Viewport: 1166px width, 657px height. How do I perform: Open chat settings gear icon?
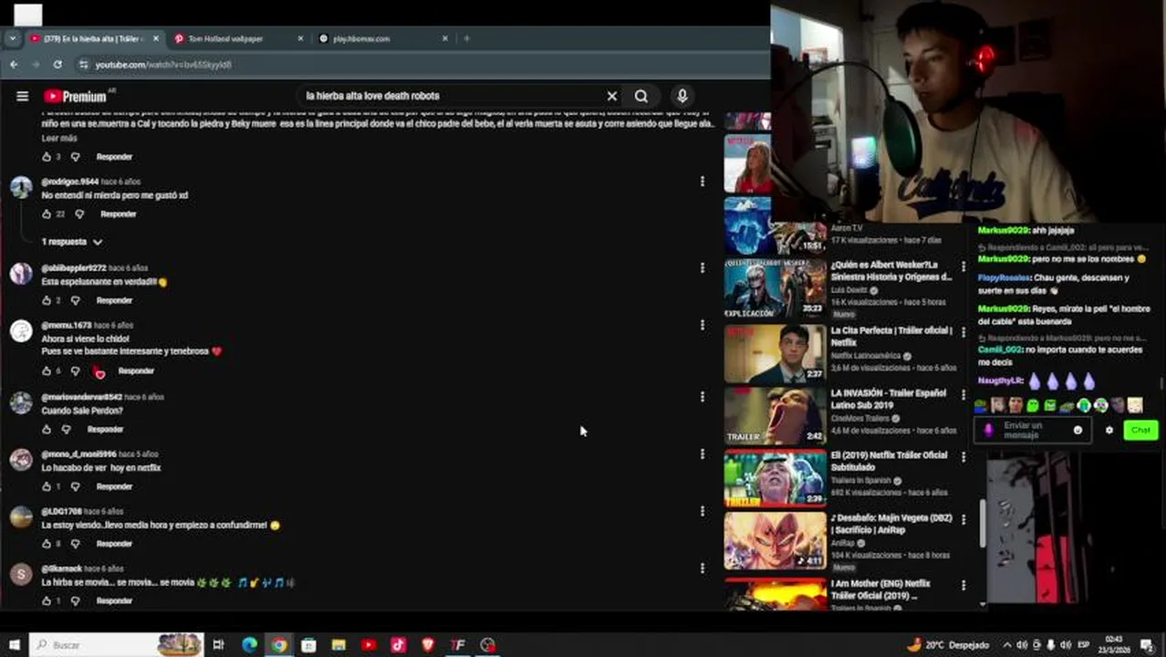coord(1109,430)
